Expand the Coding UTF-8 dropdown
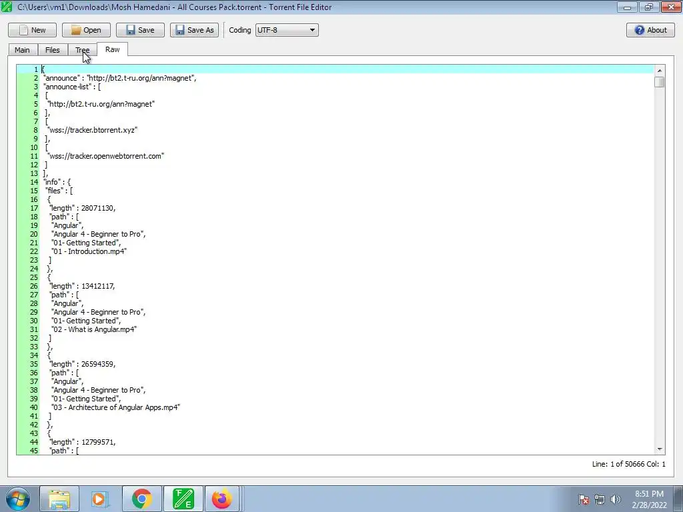The width and height of the screenshot is (683, 512). [287, 30]
